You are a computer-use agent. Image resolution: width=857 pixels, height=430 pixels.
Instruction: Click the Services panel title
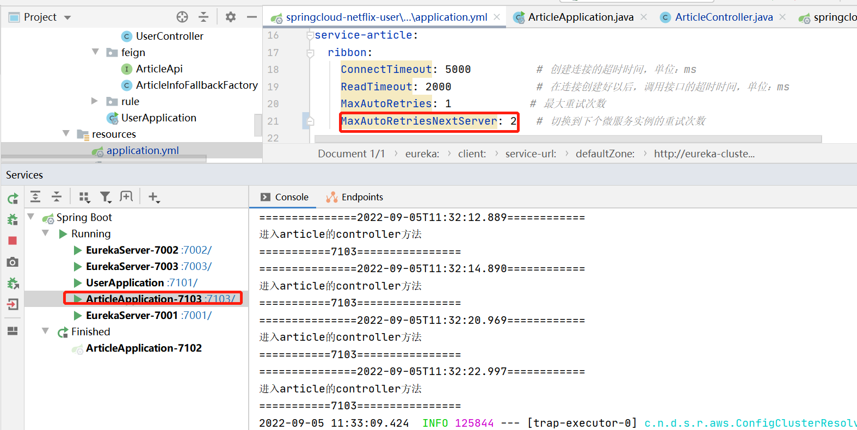[24, 175]
